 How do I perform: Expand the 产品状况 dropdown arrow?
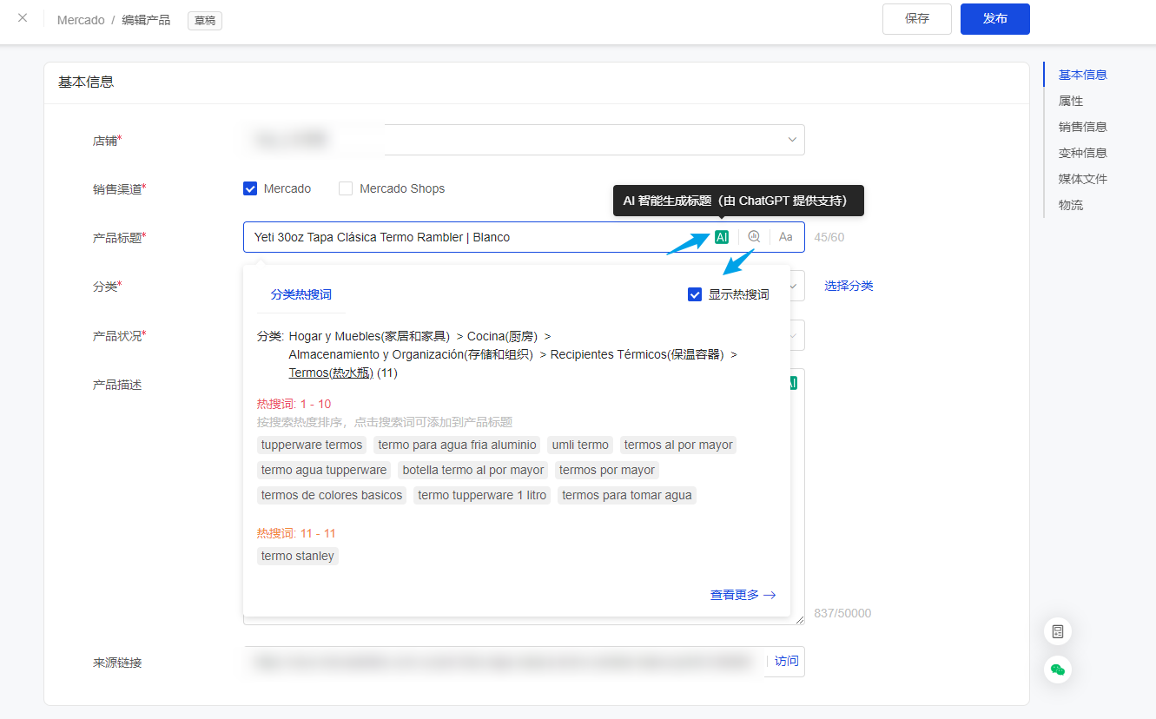(x=793, y=335)
